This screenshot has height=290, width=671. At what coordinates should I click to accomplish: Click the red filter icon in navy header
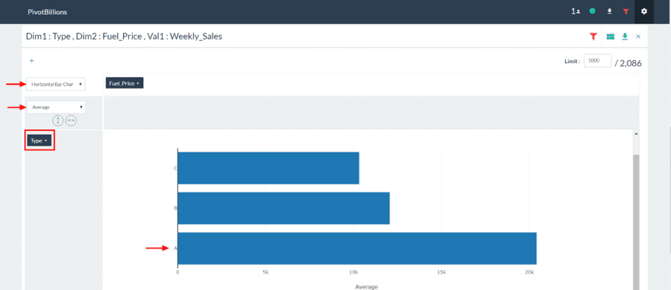click(626, 12)
